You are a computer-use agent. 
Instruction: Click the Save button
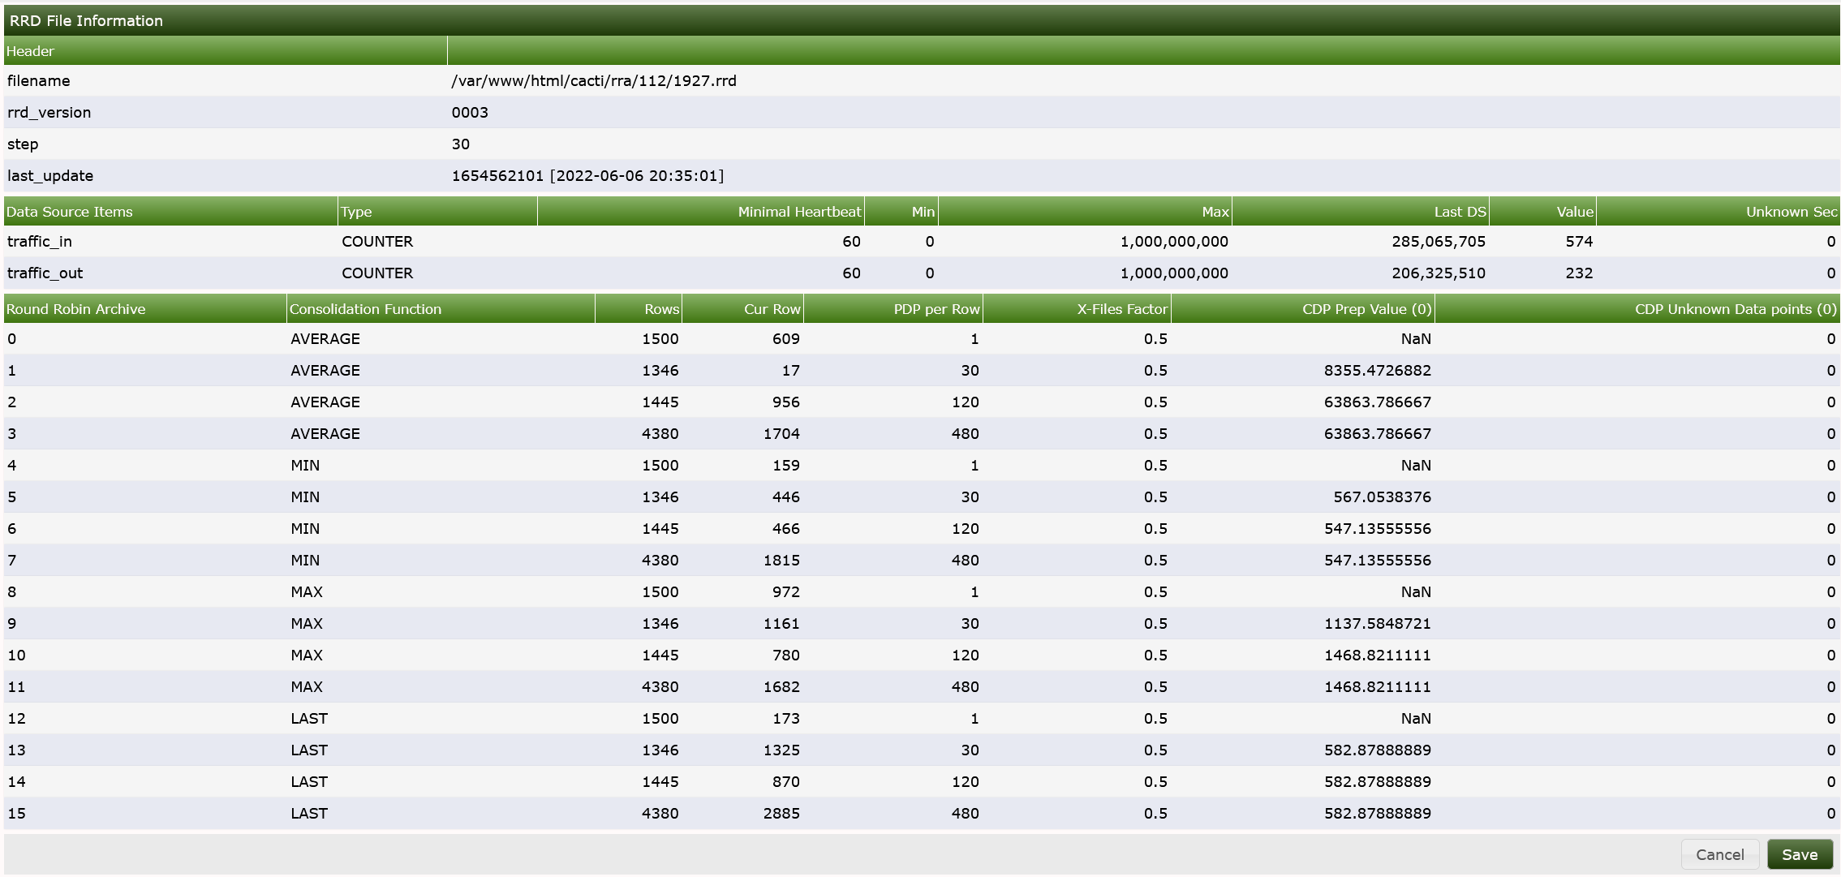coord(1800,854)
